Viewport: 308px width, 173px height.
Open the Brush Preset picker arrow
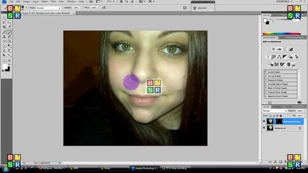coord(26,8)
